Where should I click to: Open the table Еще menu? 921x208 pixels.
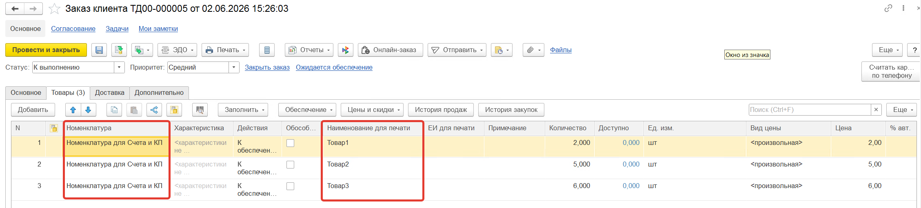[x=902, y=110]
